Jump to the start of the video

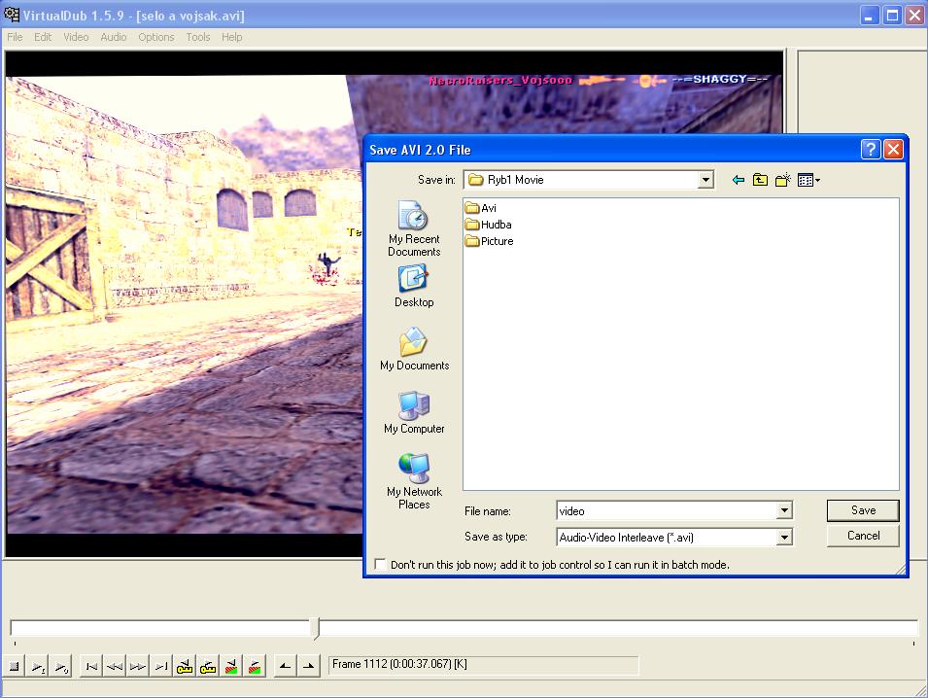coord(91,666)
